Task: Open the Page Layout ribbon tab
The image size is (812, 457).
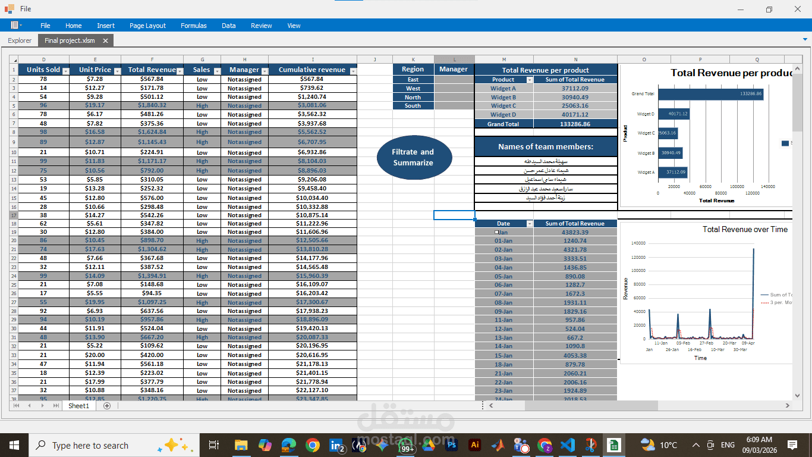Action: [147, 26]
